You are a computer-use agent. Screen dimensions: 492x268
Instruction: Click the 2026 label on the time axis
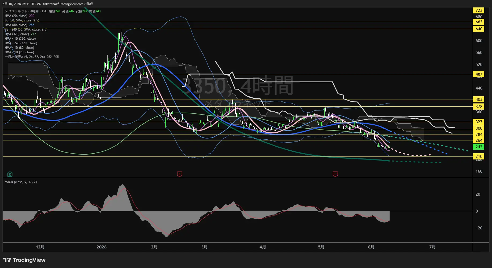click(102, 247)
